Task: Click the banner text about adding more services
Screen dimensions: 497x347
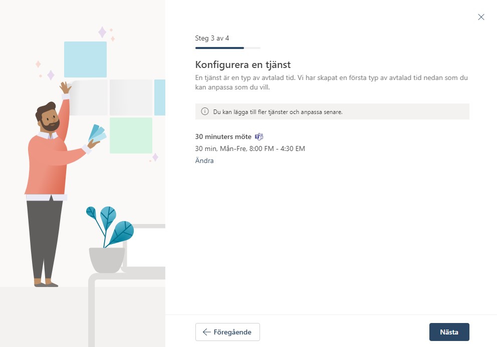Action: (278, 111)
